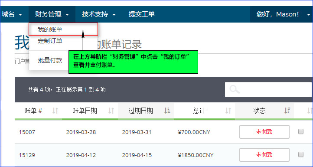Click due date 2019-03-31

[x=137, y=132]
